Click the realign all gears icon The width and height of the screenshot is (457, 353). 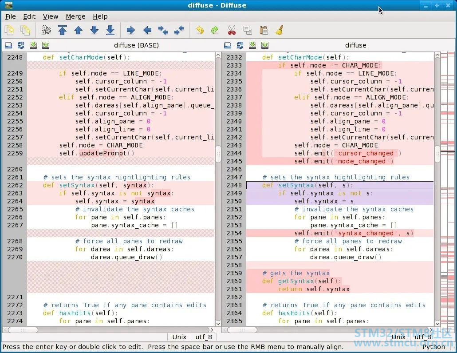pyautogui.click(x=46, y=30)
